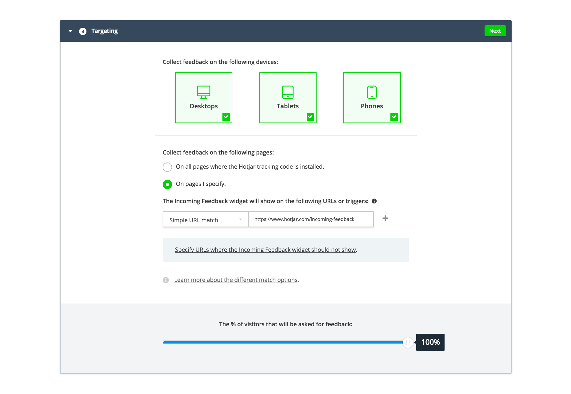Screen dimensions: 571x394
Task: Click info icon beside URLs or triggers heading
Action: 374,201
